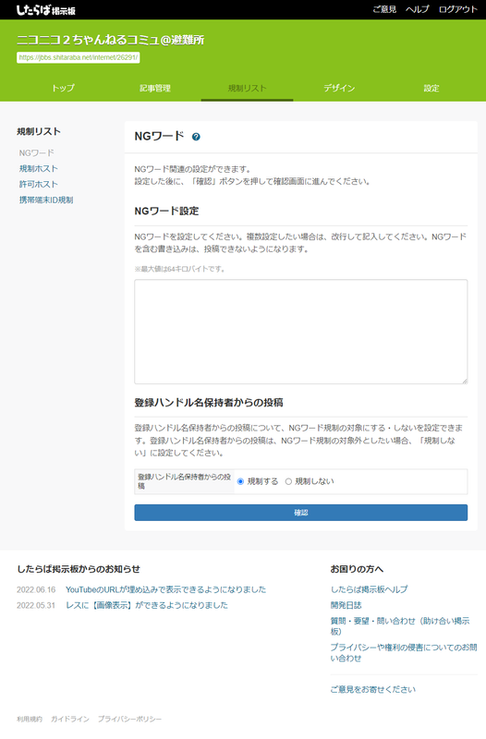The height and width of the screenshot is (739, 486).
Task: Go to the デザイン tab
Action: (x=339, y=88)
